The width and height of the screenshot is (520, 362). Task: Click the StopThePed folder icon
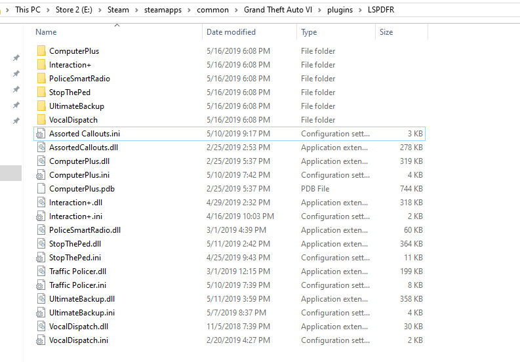(x=41, y=92)
